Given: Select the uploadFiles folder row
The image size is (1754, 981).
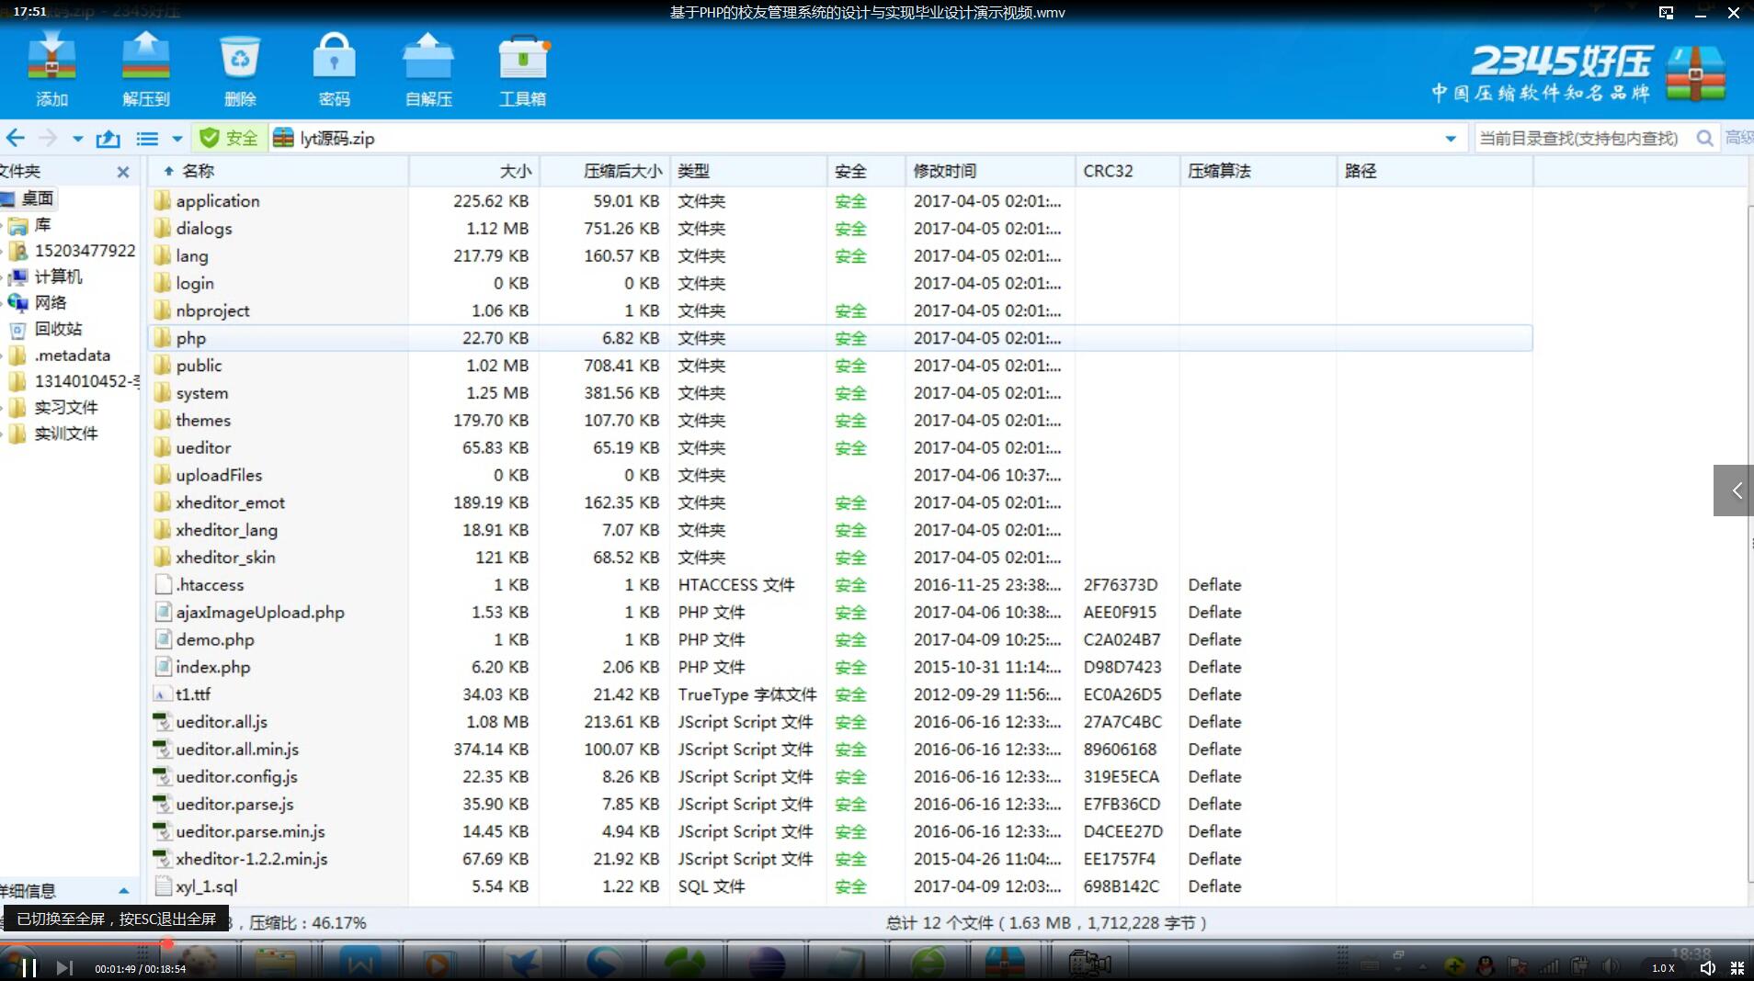Looking at the screenshot, I should coord(840,475).
